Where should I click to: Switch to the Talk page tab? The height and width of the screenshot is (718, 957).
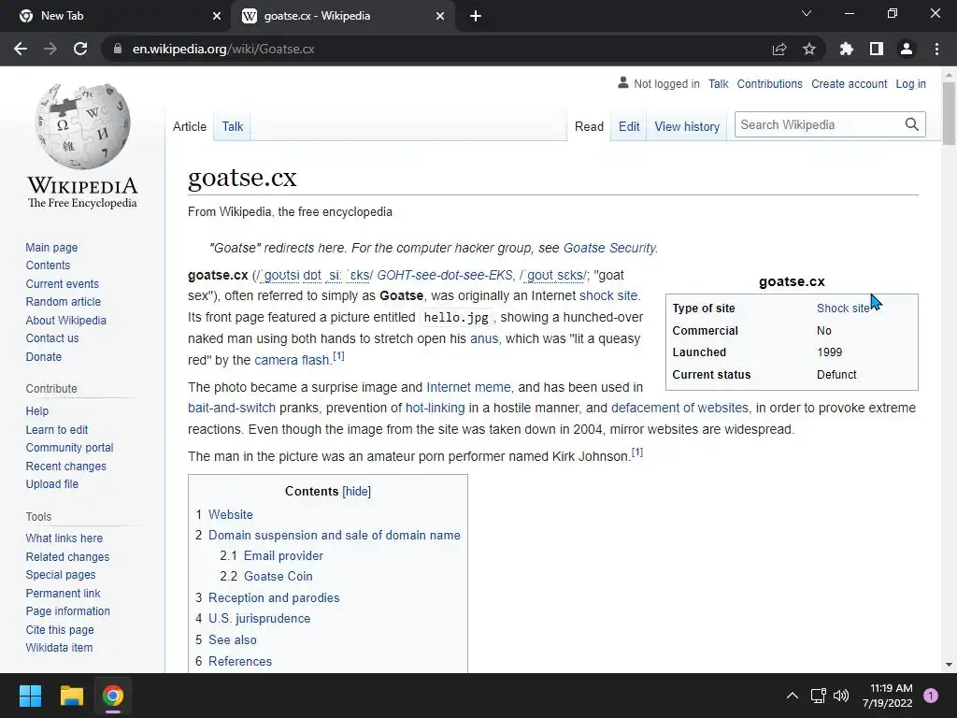[x=233, y=126]
